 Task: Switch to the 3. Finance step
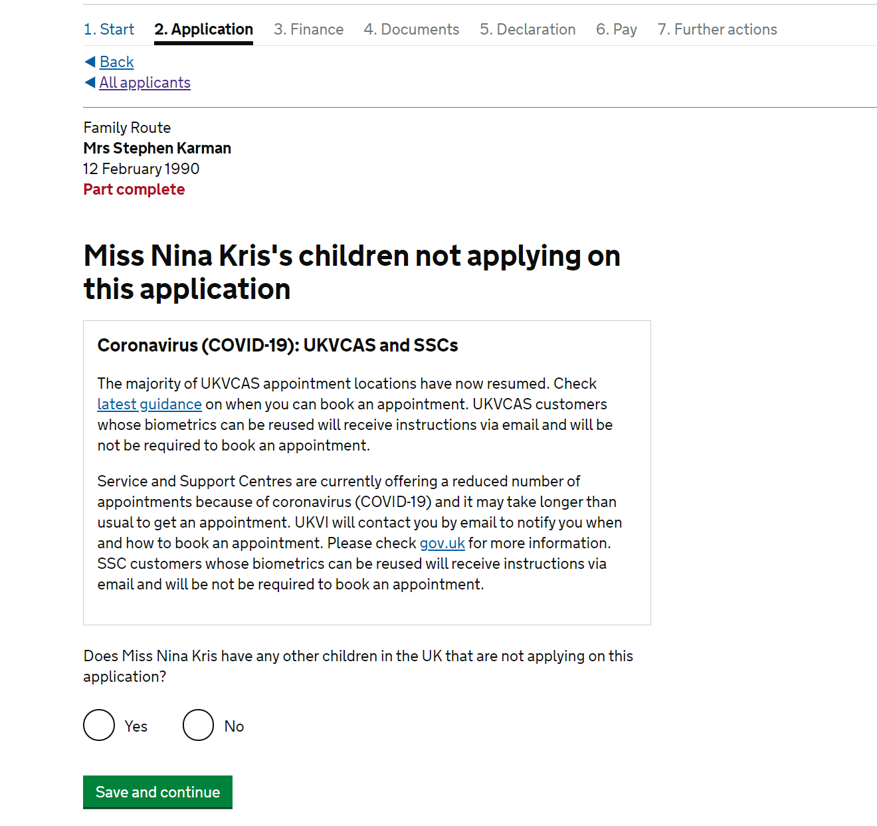point(308,29)
